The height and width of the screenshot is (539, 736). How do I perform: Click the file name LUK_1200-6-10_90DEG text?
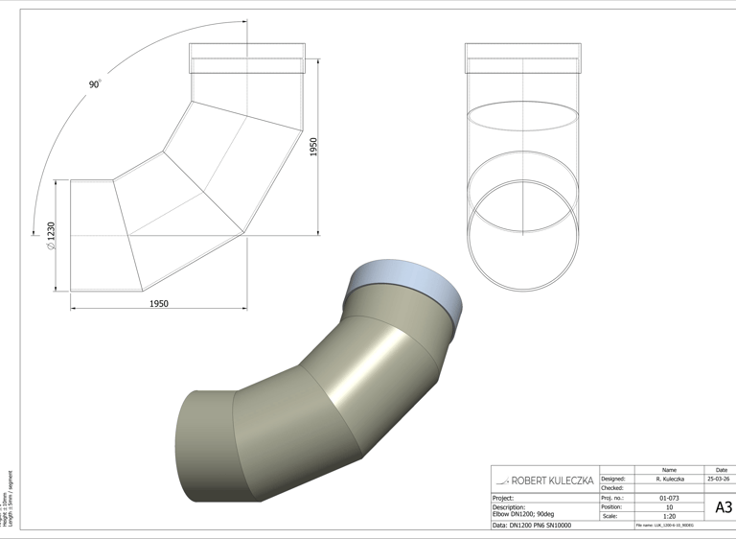pyautogui.click(x=664, y=525)
